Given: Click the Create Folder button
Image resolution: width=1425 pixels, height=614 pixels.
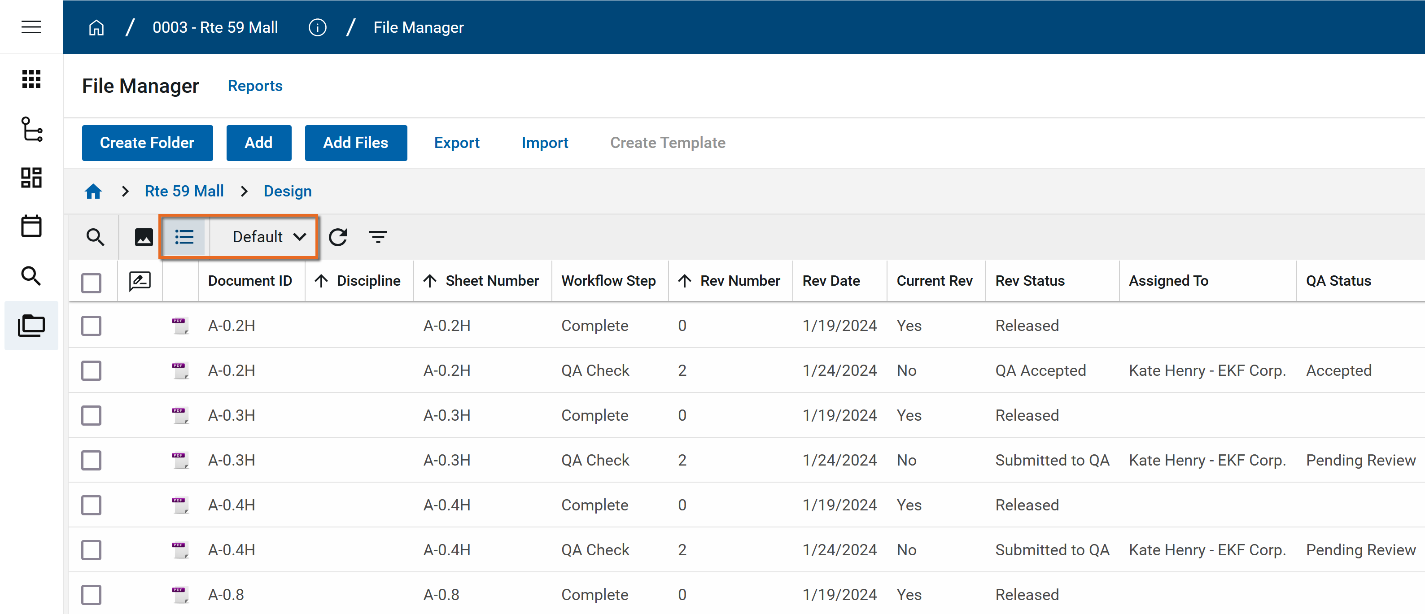Looking at the screenshot, I should tap(147, 143).
